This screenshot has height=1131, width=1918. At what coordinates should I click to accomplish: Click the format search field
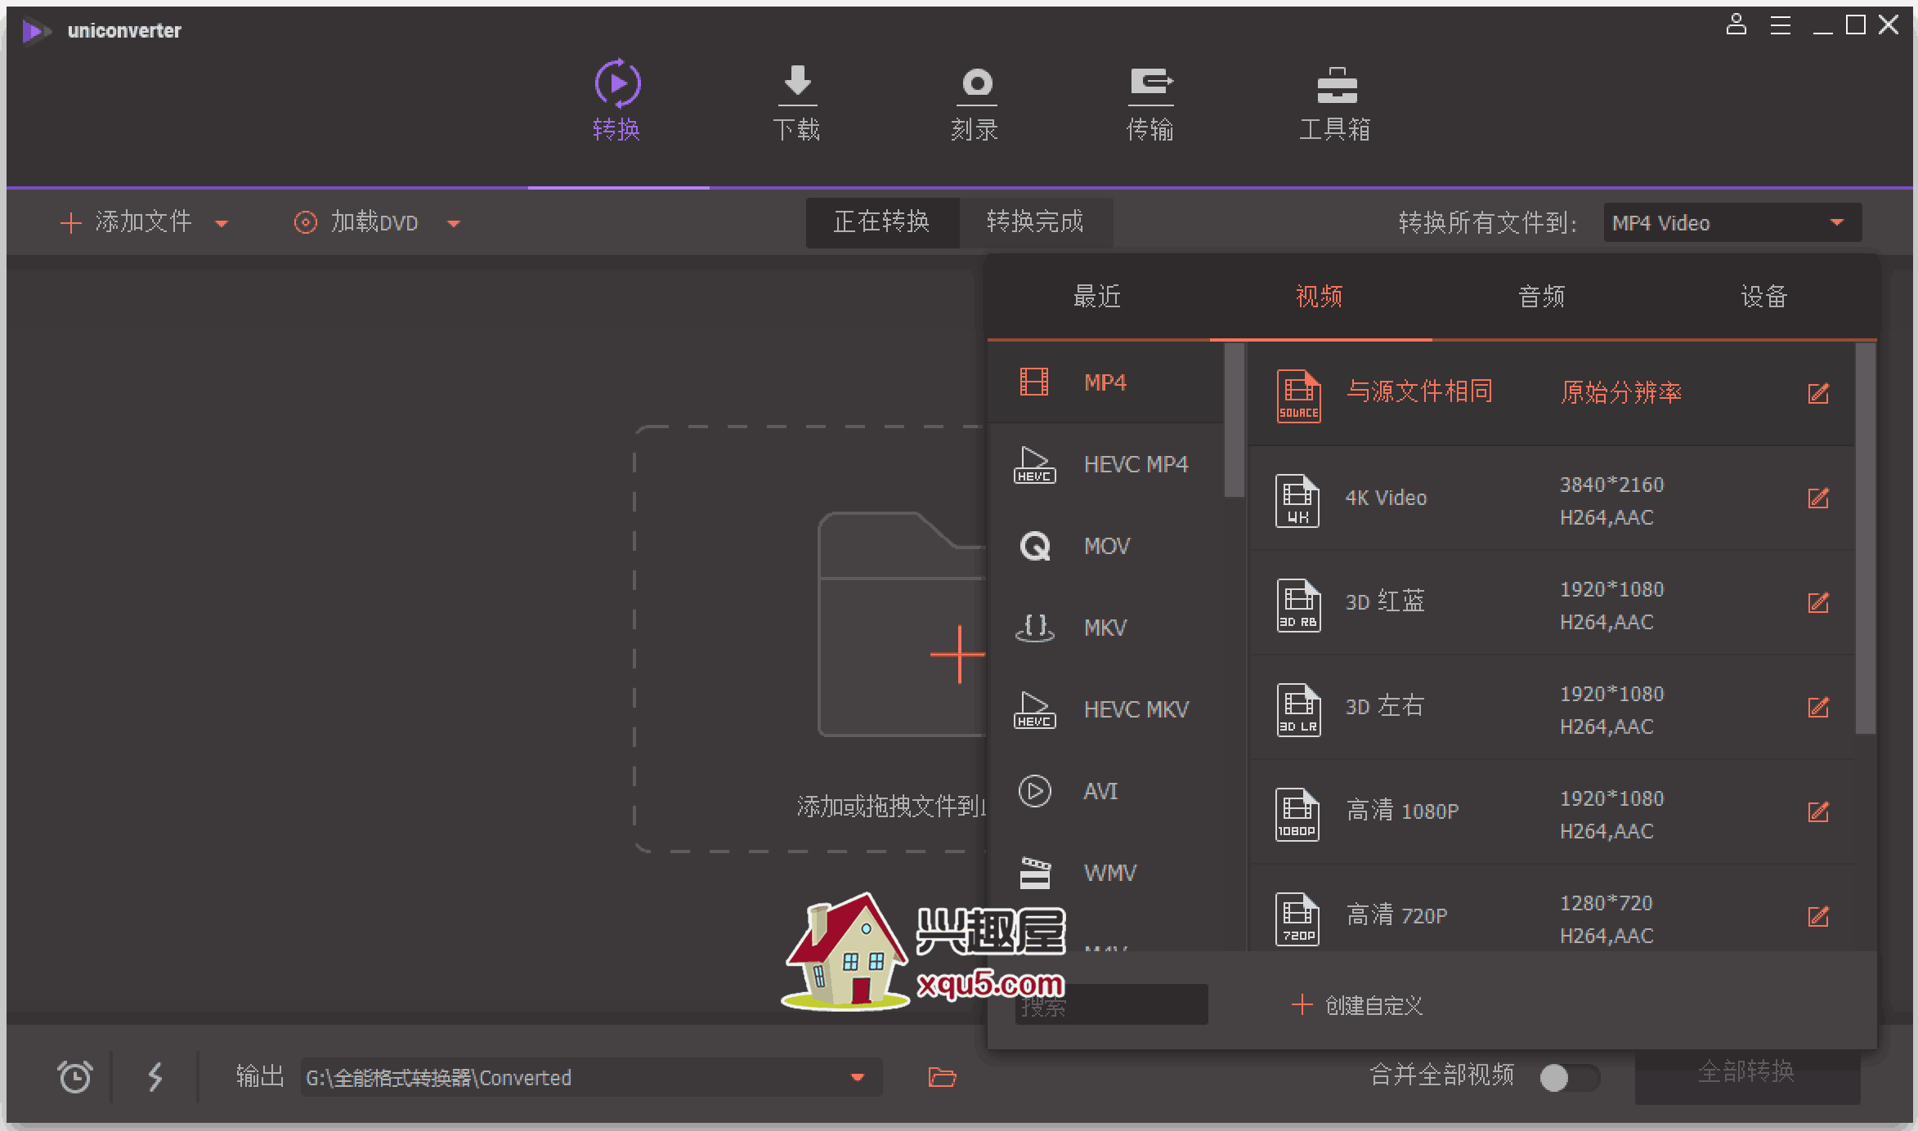[1112, 1005]
